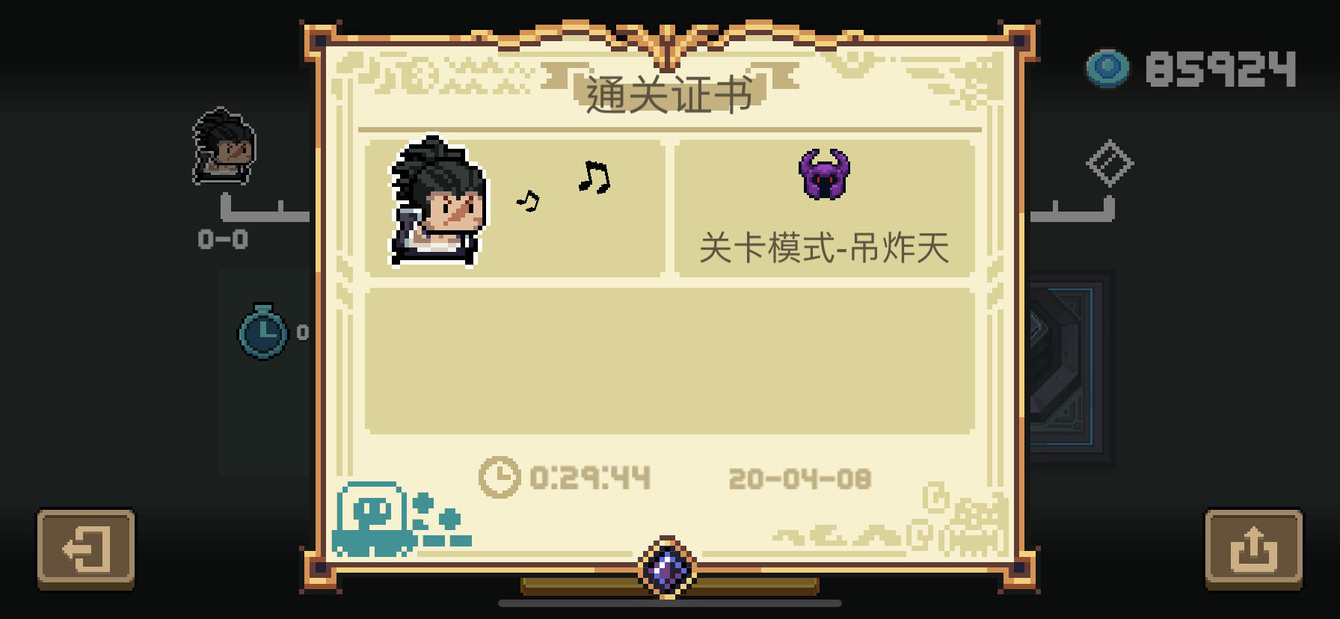Click the music notes beside the hero

point(565,187)
